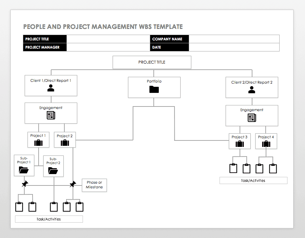Select the open folder icon in Sub-Project 1

pyautogui.click(x=24, y=170)
